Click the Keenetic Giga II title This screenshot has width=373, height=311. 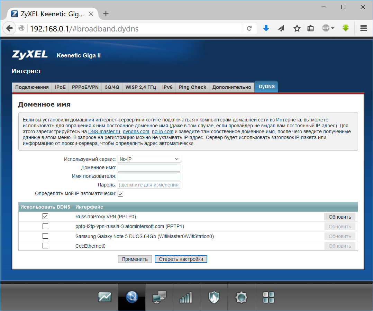click(79, 55)
